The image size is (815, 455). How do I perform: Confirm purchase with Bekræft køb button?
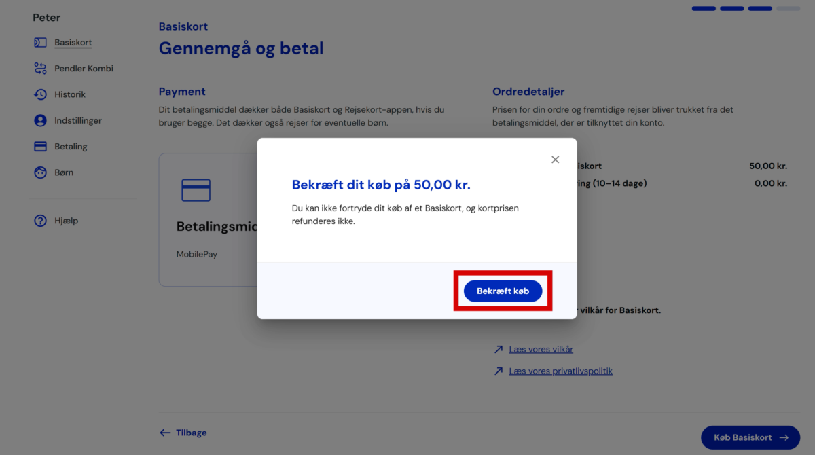click(x=503, y=291)
